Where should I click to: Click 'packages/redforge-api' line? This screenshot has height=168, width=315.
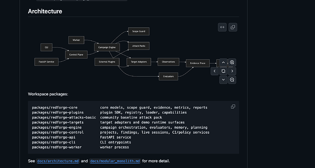(53, 137)
